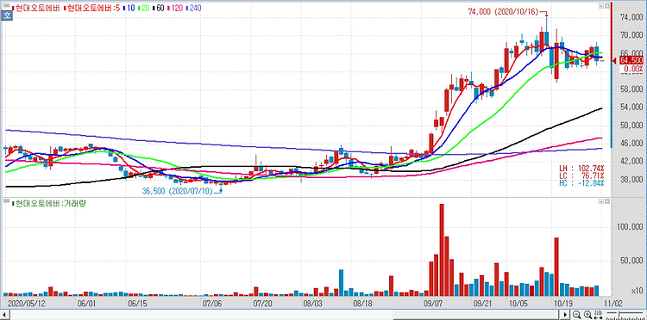
Task: Select the 현대오토에버 price series legend
Action: (36, 8)
